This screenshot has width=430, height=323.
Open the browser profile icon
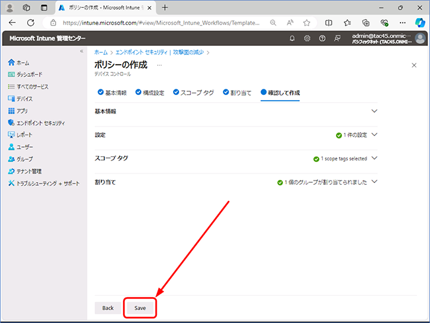point(10,8)
